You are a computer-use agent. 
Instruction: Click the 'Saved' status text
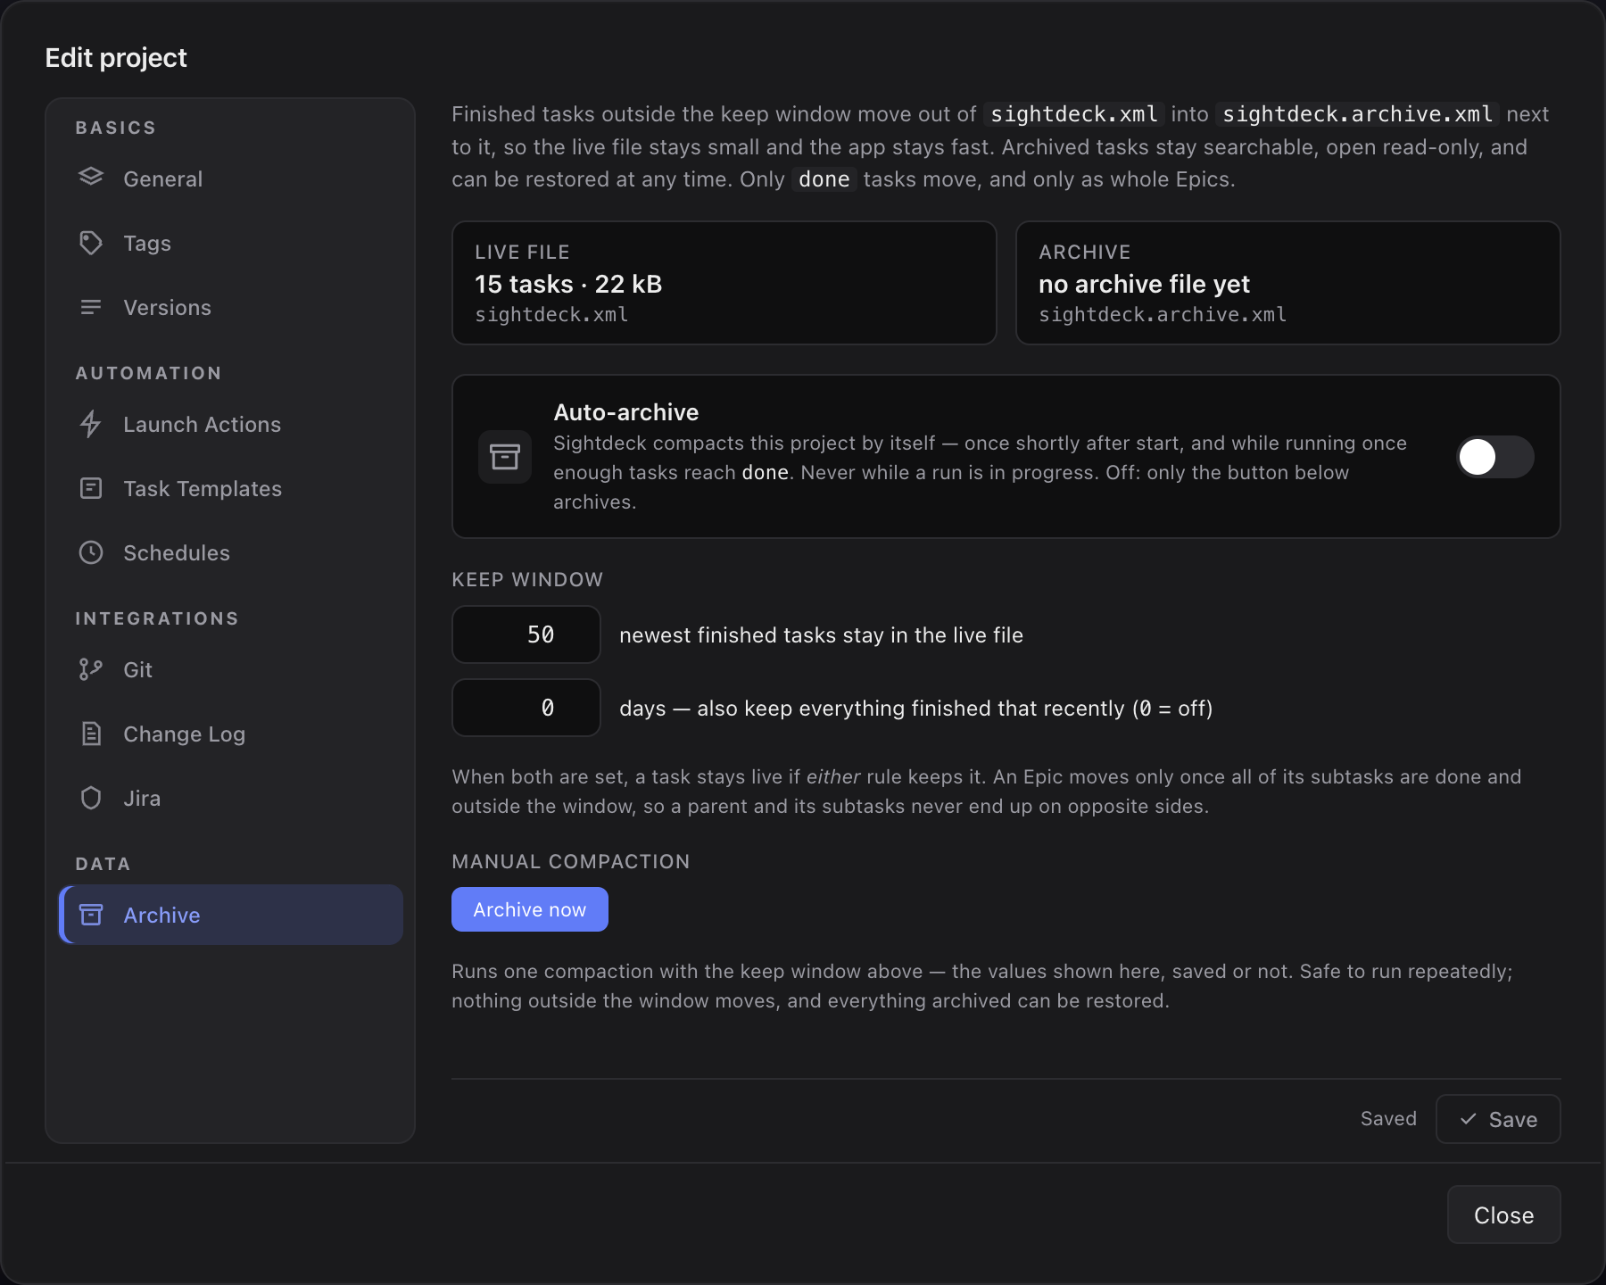[x=1388, y=1118]
